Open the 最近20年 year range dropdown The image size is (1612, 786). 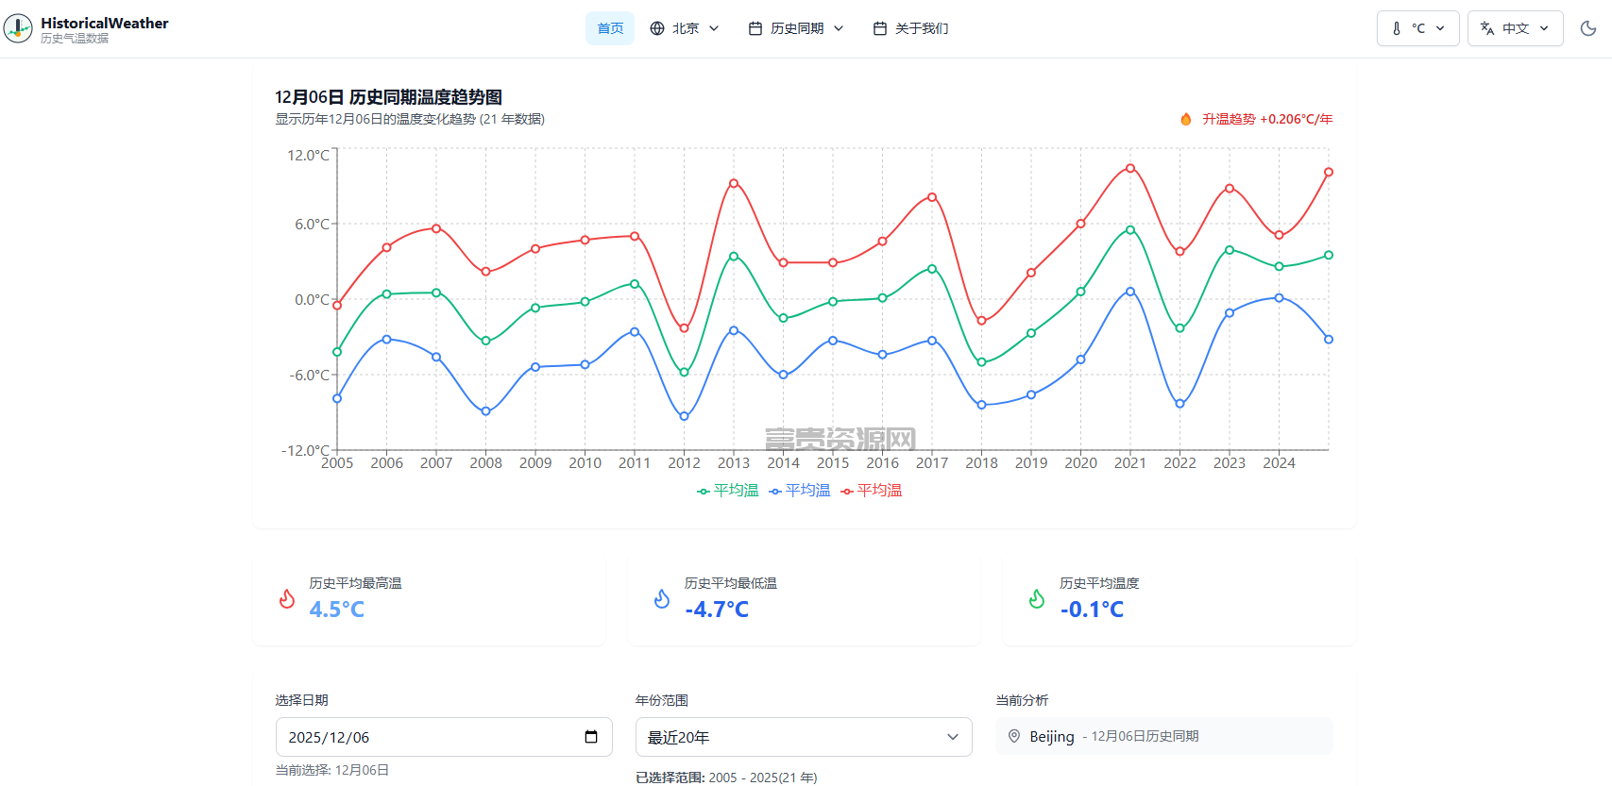pyautogui.click(x=804, y=737)
